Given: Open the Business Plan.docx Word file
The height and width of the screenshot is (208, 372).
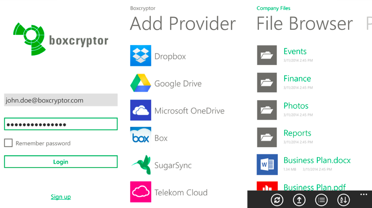Looking at the screenshot, I should click(x=317, y=160).
